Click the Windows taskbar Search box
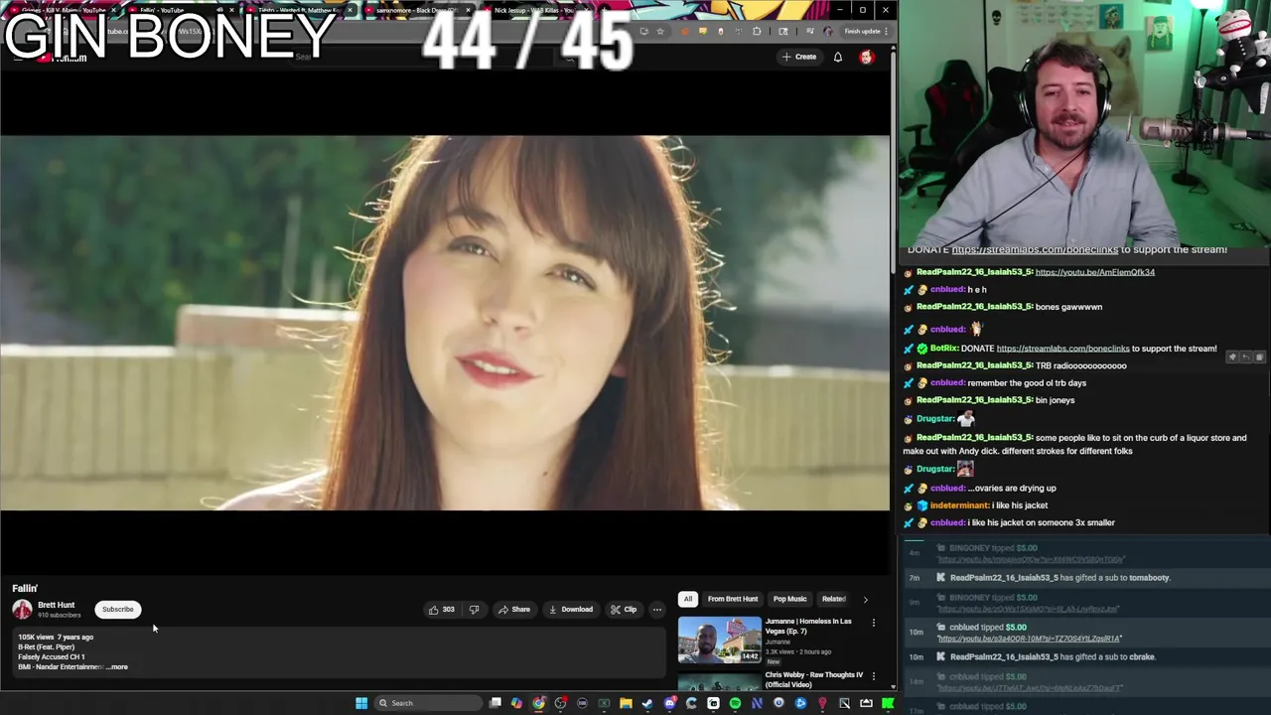 pyautogui.click(x=428, y=703)
